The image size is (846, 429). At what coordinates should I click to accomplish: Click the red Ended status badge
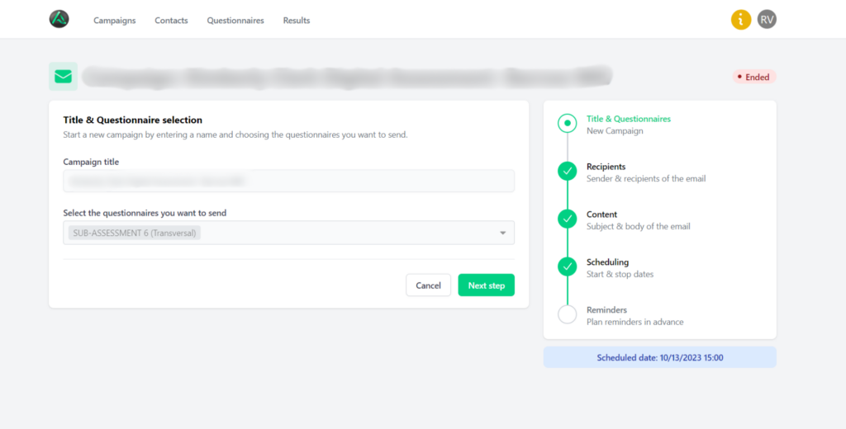(753, 78)
